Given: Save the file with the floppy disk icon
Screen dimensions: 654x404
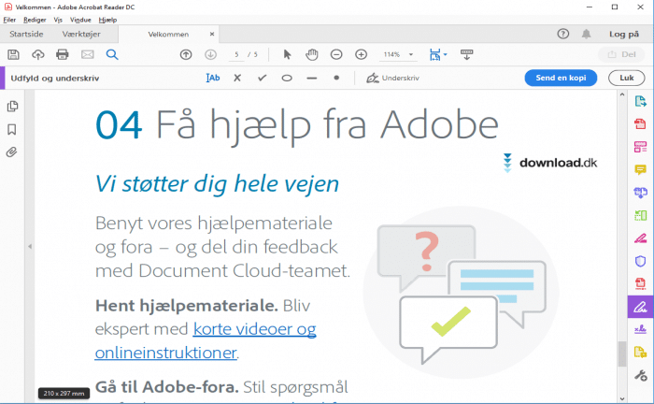Looking at the screenshot, I should [13, 54].
